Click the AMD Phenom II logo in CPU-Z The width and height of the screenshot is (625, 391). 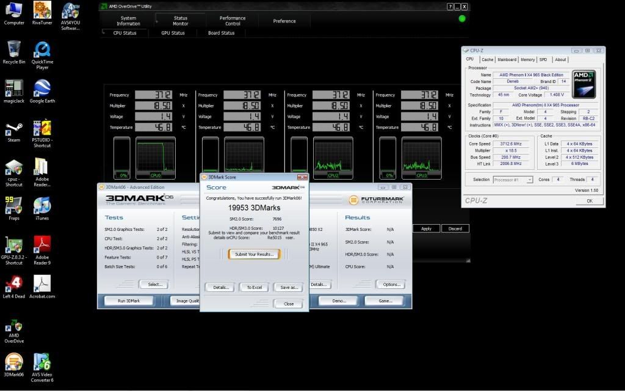(x=584, y=84)
